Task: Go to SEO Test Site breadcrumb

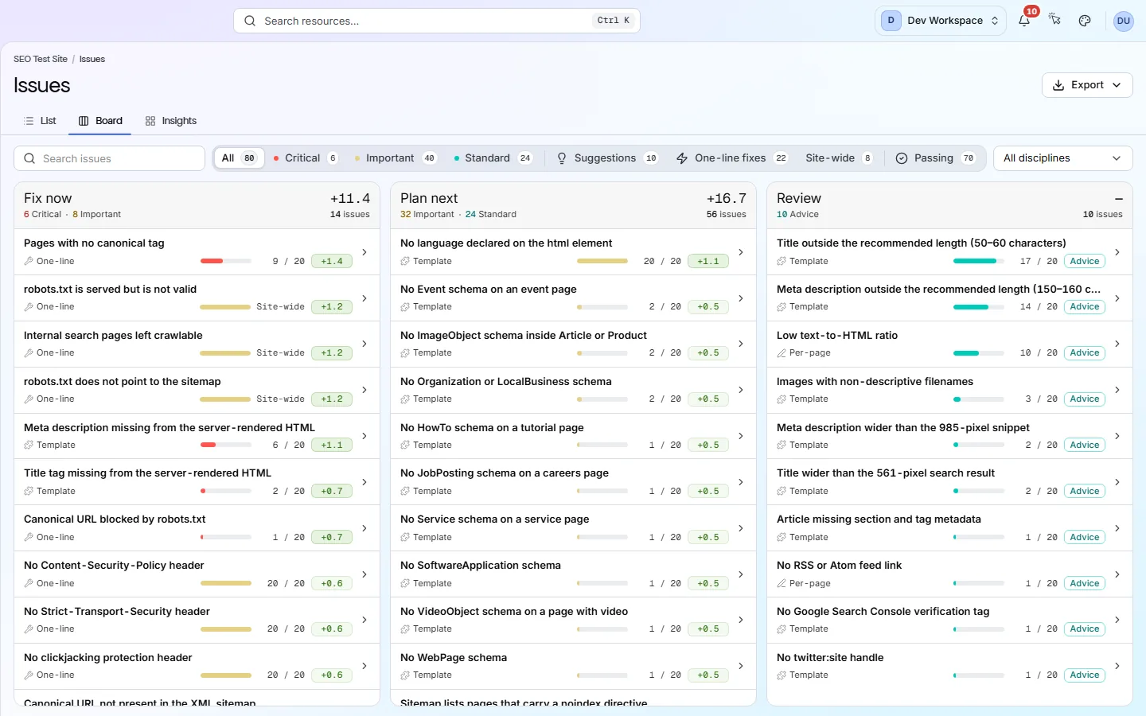Action: tap(41, 59)
